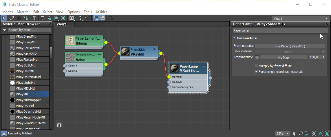Enable Multiply by front diffuse checkbox
The height and width of the screenshot is (137, 331).
pos(256,66)
